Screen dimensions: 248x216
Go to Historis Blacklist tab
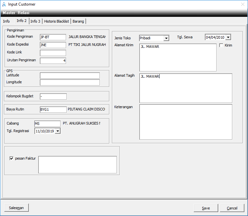pyautogui.click(x=57, y=21)
